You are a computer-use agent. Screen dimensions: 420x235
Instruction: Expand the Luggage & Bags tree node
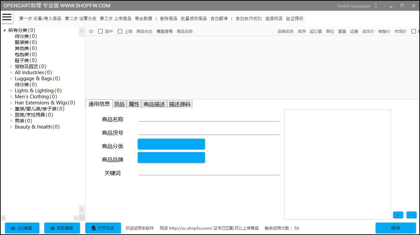coord(11,78)
